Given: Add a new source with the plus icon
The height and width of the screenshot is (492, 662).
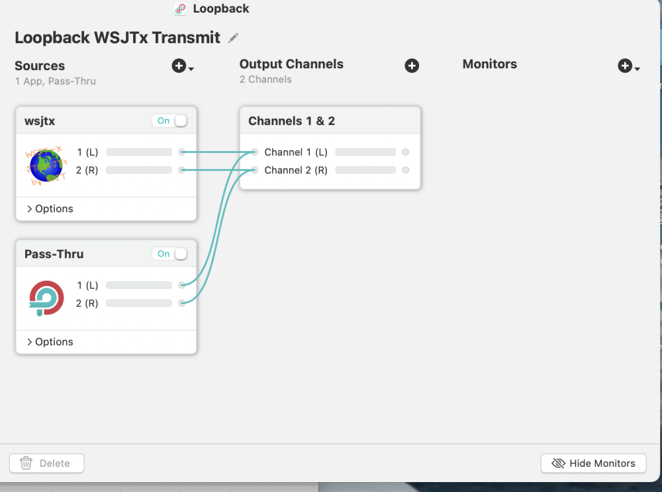Looking at the screenshot, I should tap(179, 66).
